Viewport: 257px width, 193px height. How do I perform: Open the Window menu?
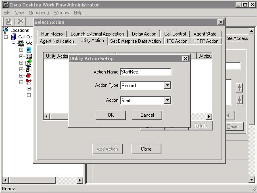pyautogui.click(x=61, y=13)
